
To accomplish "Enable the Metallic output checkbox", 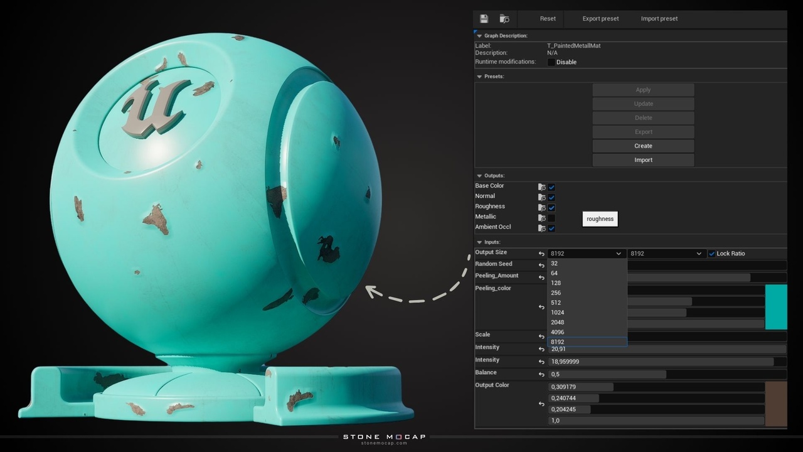I will [551, 218].
